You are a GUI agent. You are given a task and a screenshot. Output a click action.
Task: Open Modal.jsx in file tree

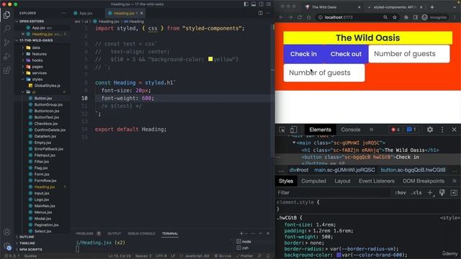point(42,219)
